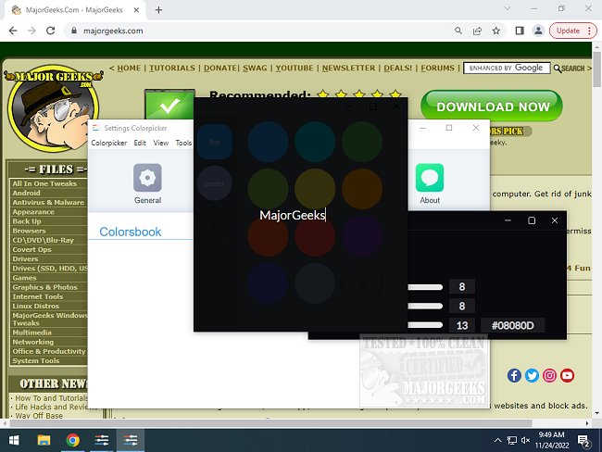This screenshot has height=452, width=602.
Task: Click the muted volume tray icon
Action: pyautogui.click(x=525, y=441)
